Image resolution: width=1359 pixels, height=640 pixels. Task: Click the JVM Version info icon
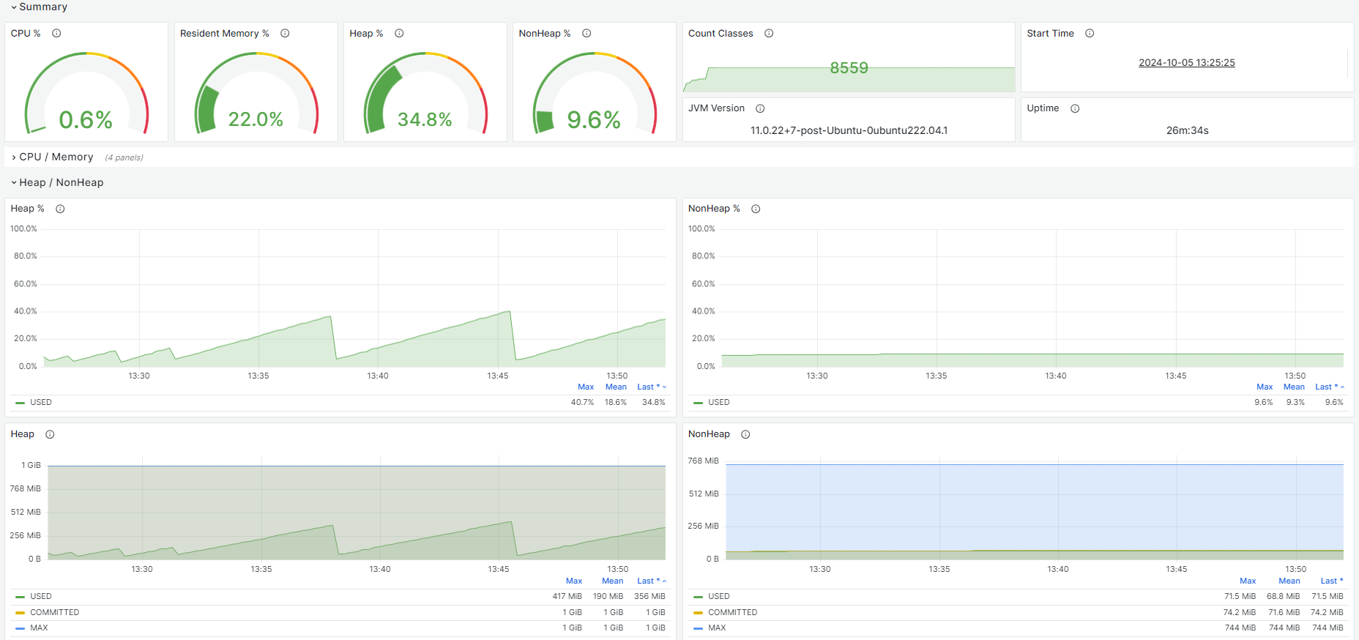point(760,108)
